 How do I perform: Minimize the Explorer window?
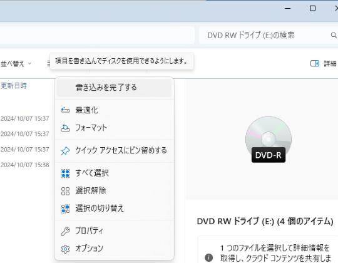[287, 8]
